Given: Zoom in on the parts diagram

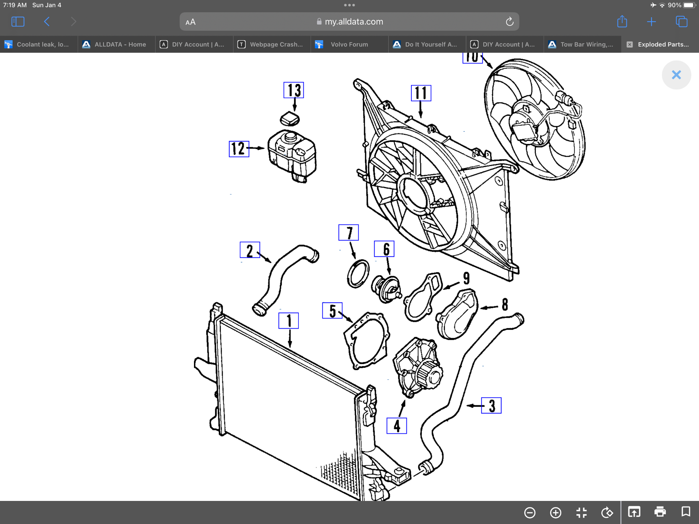Looking at the screenshot, I should 555,512.
